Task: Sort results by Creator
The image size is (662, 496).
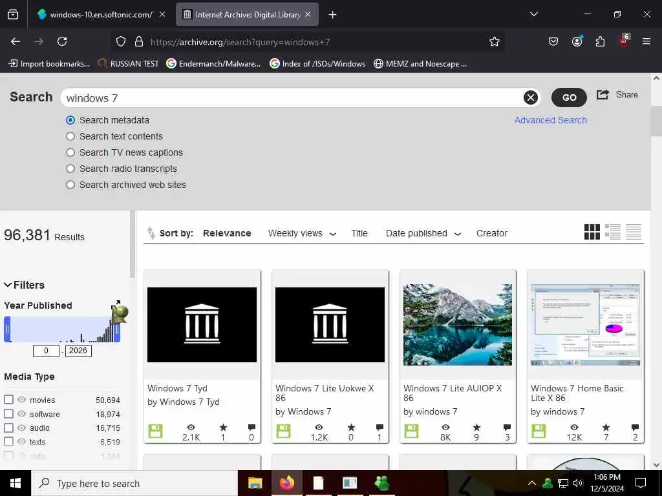Action: [491, 233]
